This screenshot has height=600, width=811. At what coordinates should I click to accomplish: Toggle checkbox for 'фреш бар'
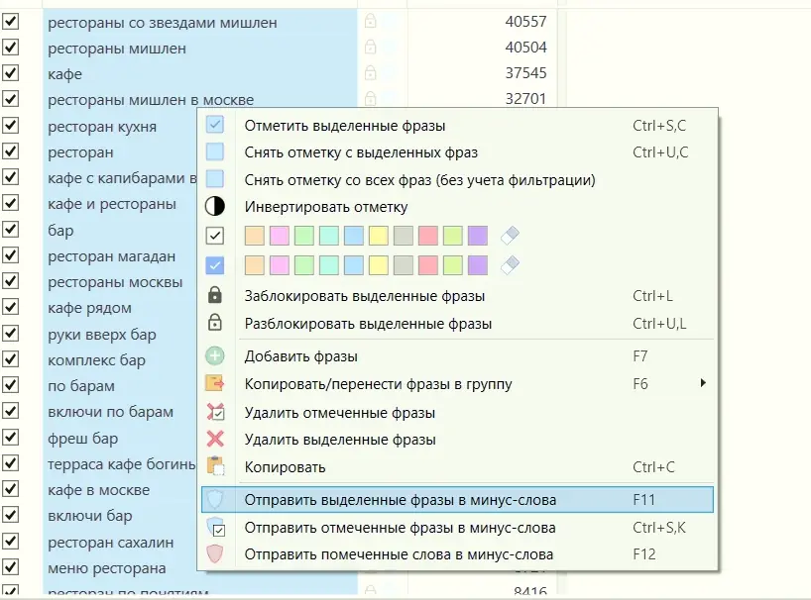(x=10, y=437)
